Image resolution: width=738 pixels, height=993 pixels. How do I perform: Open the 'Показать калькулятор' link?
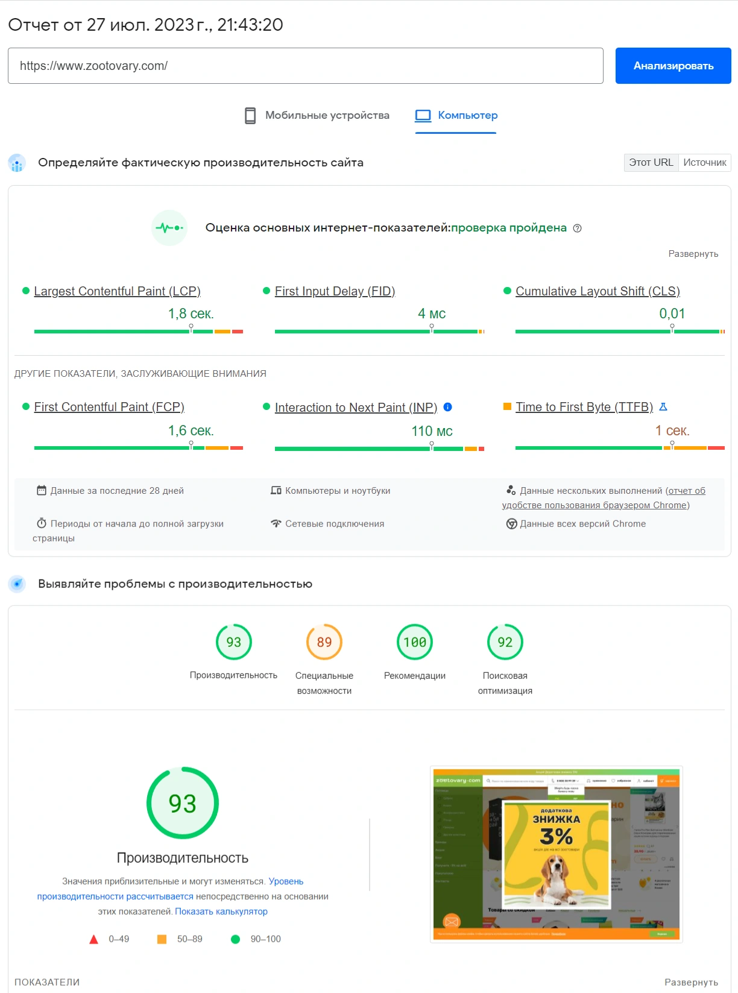pyautogui.click(x=221, y=912)
